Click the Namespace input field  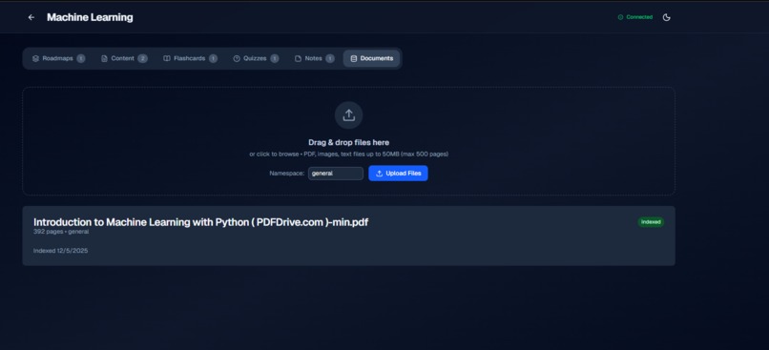point(336,174)
